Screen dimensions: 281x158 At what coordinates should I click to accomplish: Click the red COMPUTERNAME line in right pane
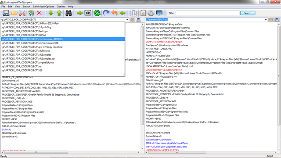click(164, 42)
